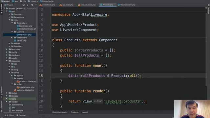Collapse the app folder arrow

(7, 11)
